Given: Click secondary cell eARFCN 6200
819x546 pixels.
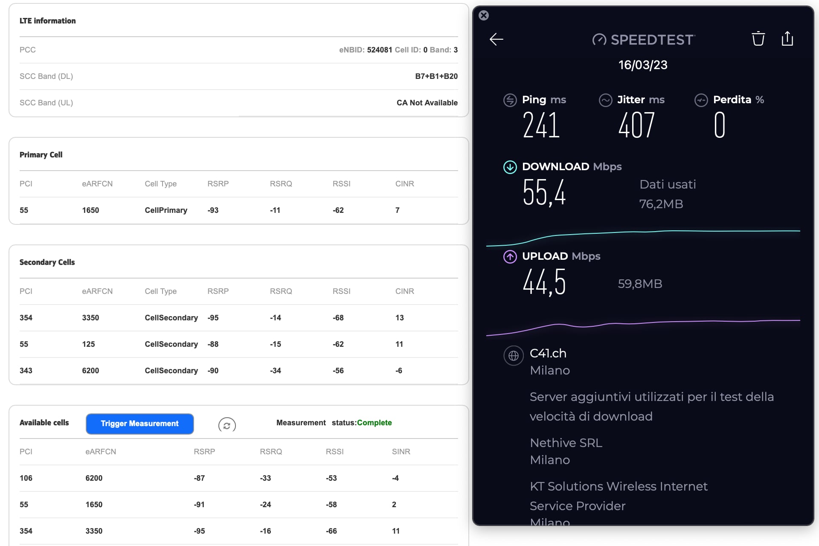Looking at the screenshot, I should coord(90,371).
